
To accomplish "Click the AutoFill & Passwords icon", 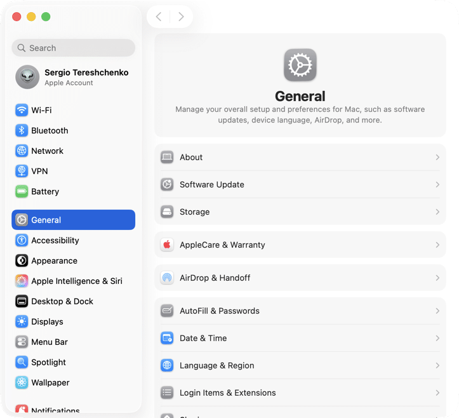I will [x=167, y=311].
